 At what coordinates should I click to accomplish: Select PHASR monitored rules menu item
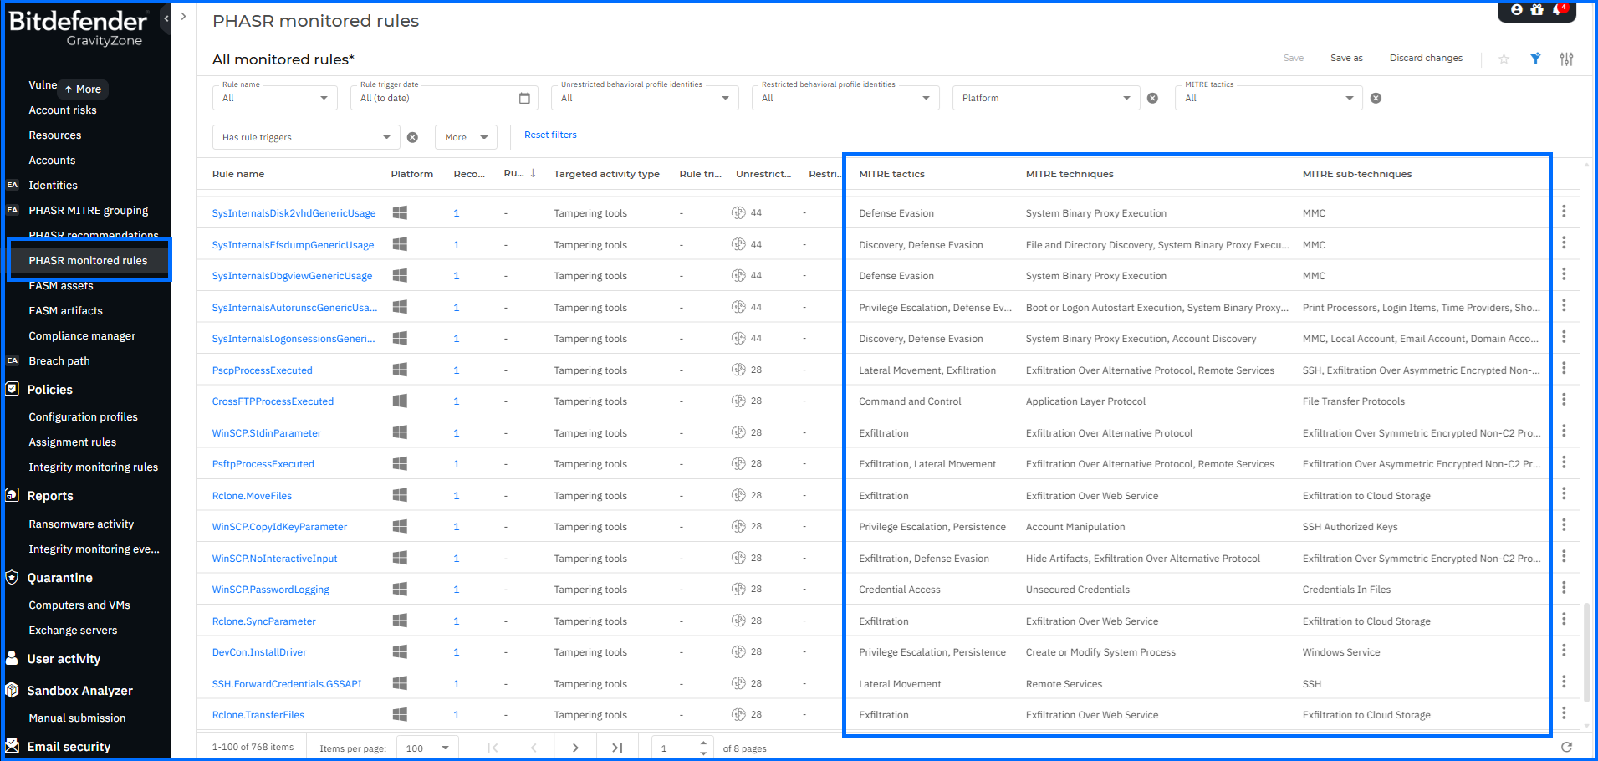click(x=88, y=260)
